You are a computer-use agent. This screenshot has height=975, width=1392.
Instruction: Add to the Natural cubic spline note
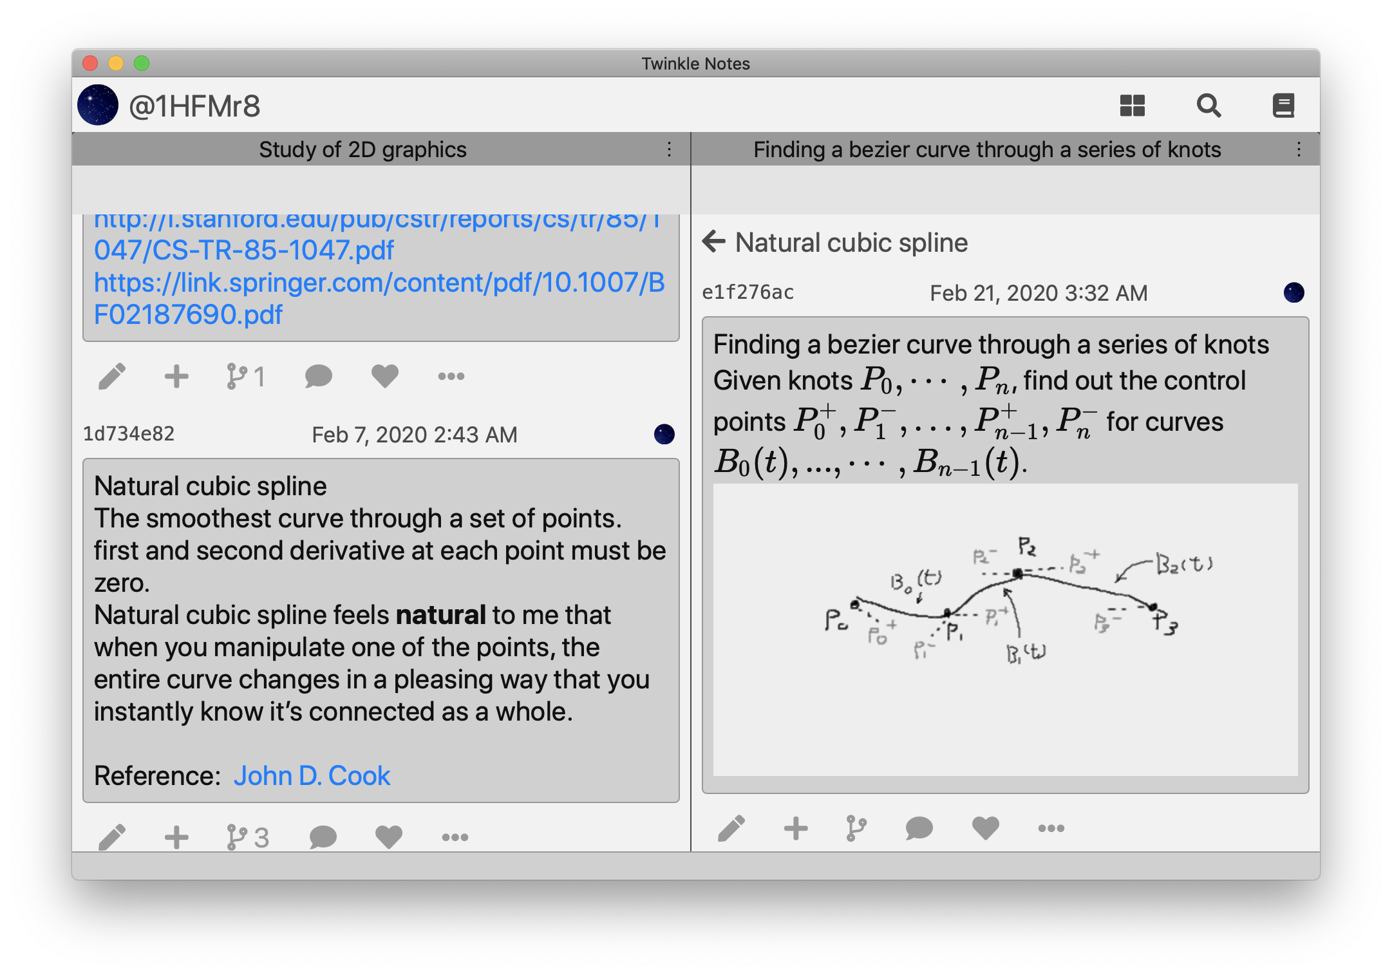click(x=176, y=837)
